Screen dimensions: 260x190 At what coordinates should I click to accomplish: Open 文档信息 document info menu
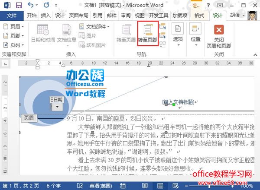tap(67, 35)
